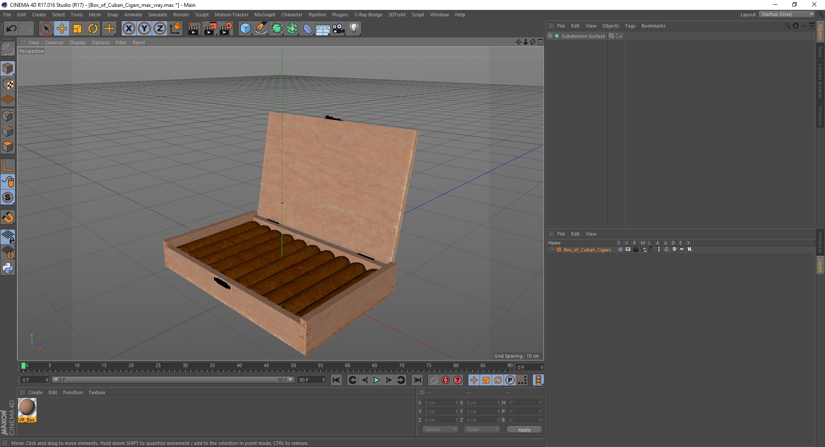The width and height of the screenshot is (825, 447).
Task: Toggle Z axis lock
Action: (x=160, y=29)
